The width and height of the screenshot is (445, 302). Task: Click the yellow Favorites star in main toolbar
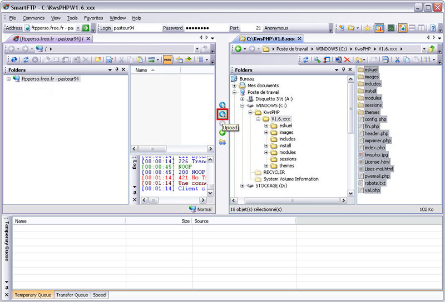pos(367,28)
